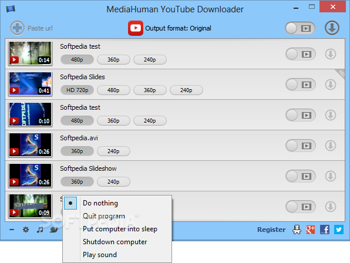Download the last 0:09 video
Screen dimensions: 350x263
point(331,207)
